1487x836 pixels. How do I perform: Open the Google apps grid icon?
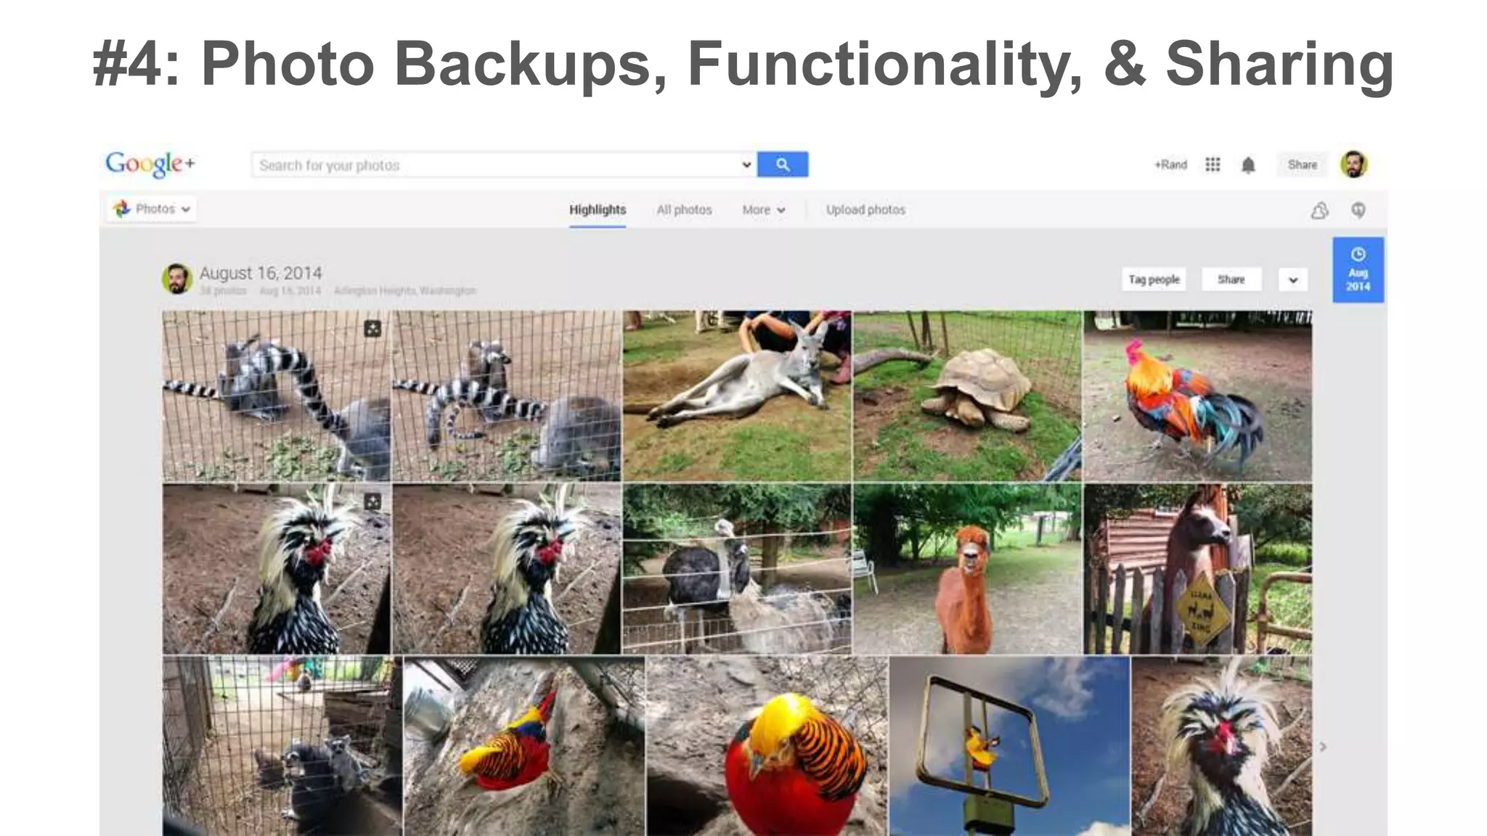1213,165
